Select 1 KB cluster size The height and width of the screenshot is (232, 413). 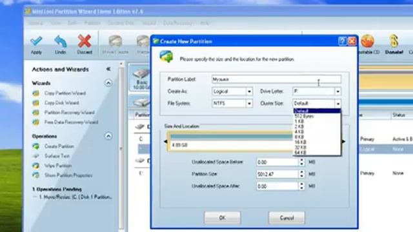pyautogui.click(x=317, y=121)
